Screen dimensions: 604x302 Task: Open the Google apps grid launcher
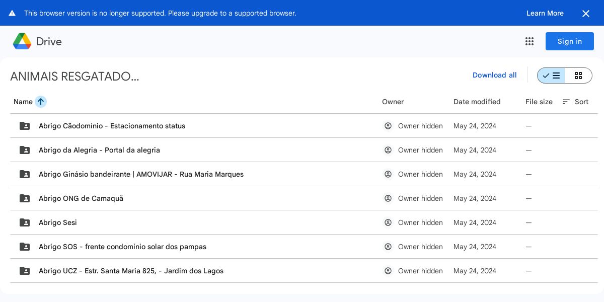coord(530,41)
